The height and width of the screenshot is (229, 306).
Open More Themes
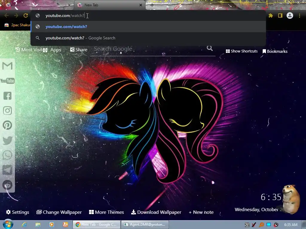106,212
